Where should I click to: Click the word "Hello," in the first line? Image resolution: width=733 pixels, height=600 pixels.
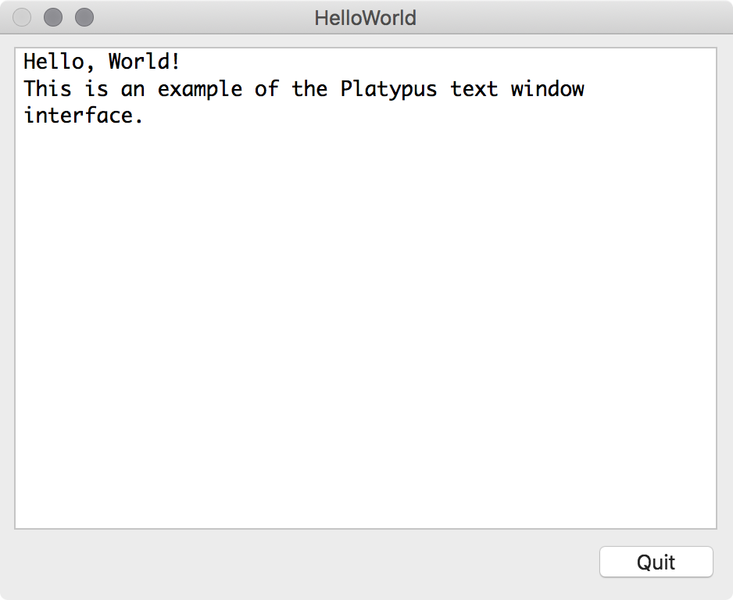coord(59,61)
